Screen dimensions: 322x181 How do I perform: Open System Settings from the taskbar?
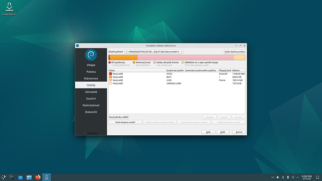(12, 177)
